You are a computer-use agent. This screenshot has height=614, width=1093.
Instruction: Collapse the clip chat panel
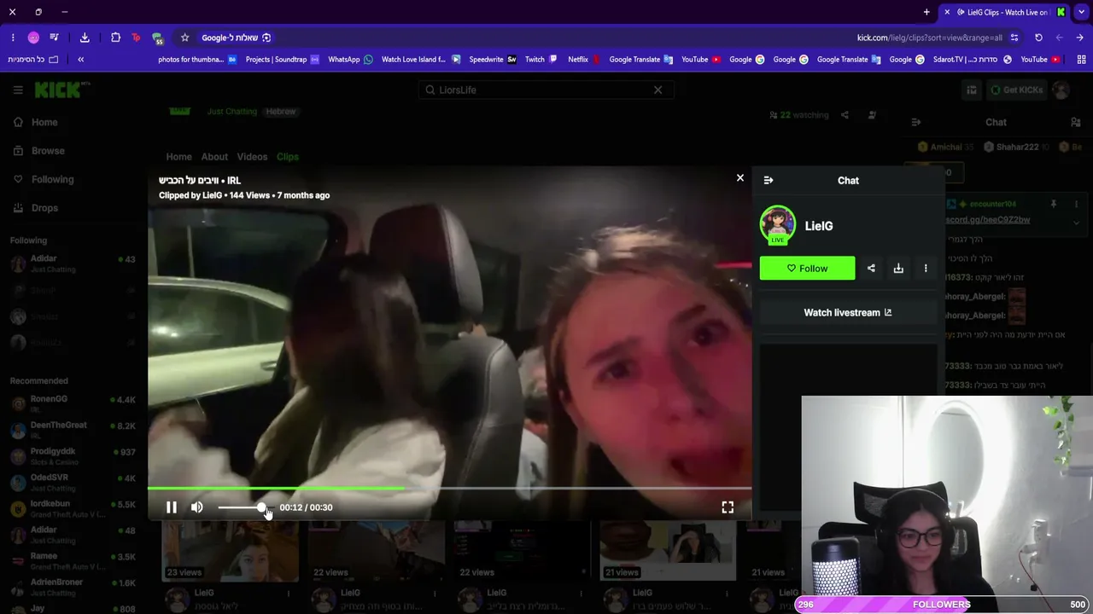(769, 180)
